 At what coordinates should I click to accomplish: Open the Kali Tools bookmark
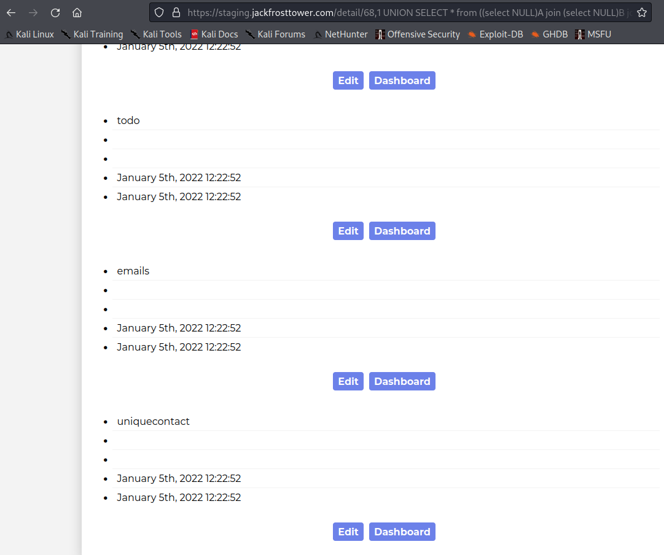[x=156, y=34]
